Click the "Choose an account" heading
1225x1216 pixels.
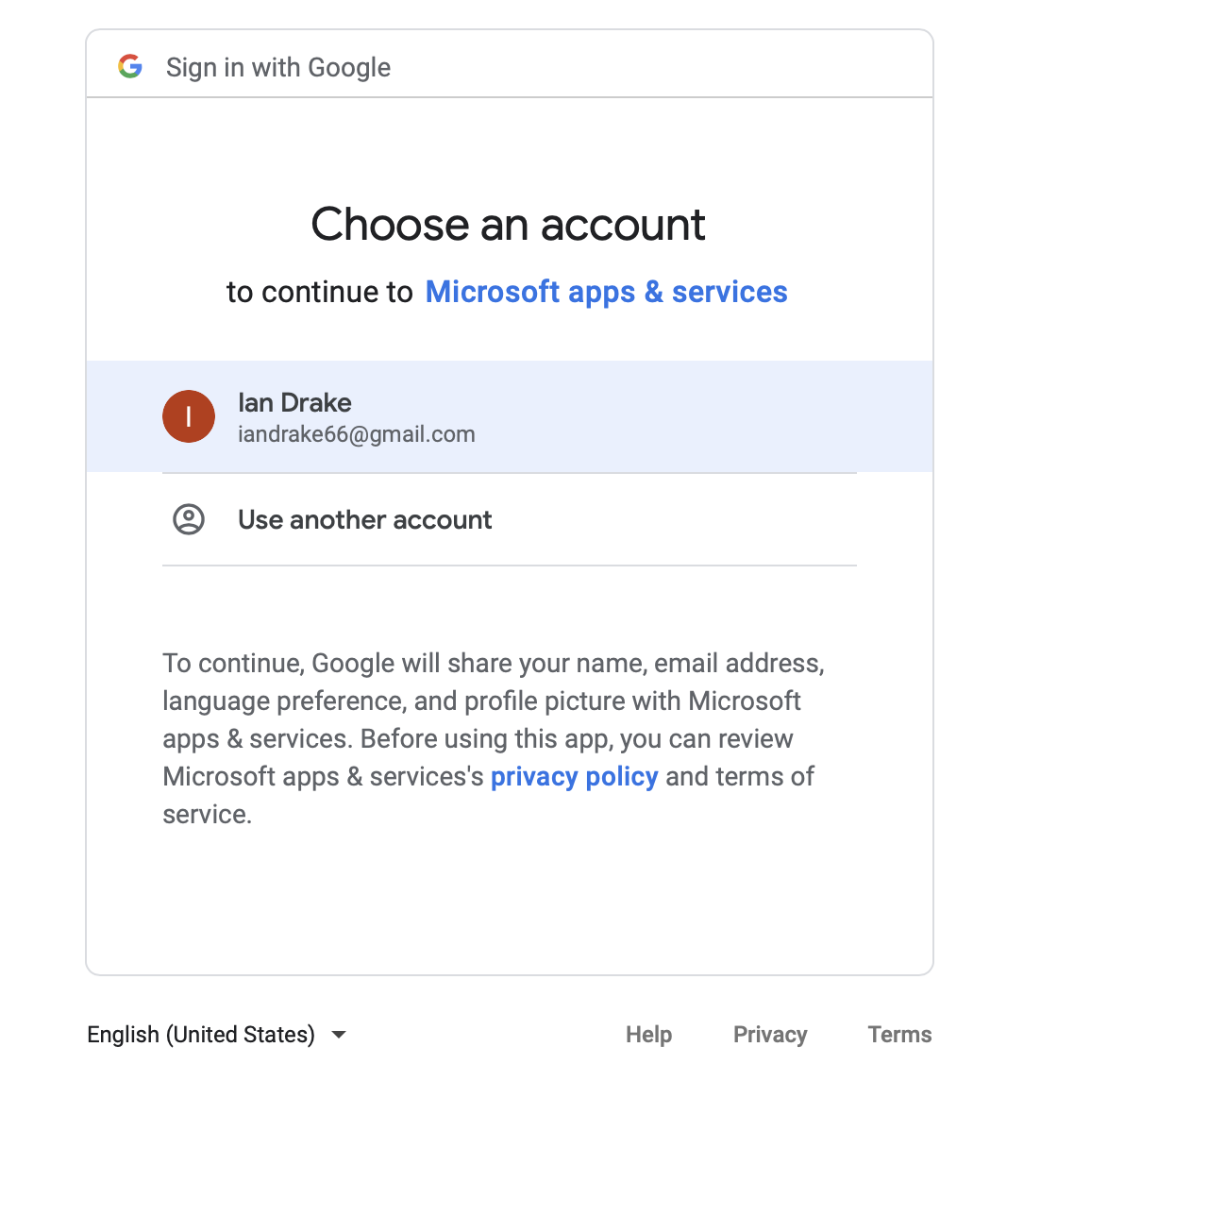click(508, 225)
